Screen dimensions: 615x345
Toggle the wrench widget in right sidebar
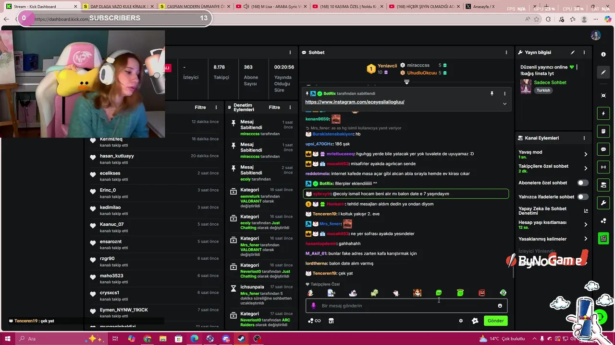[603, 203]
